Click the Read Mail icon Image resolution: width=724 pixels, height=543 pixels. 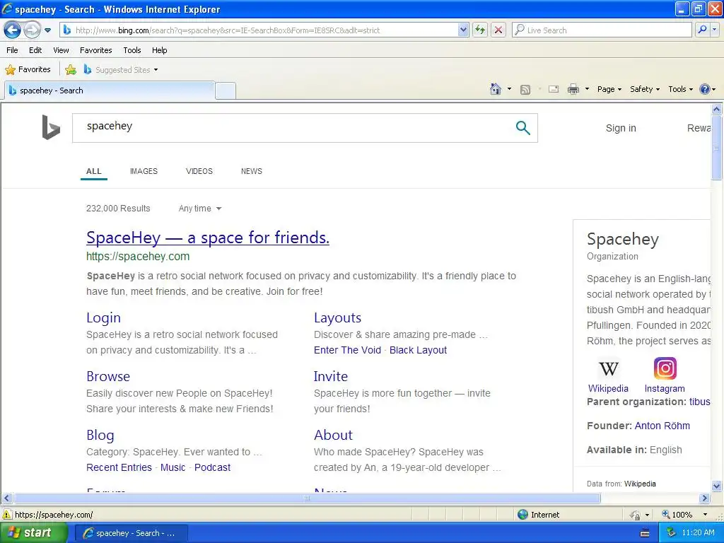(x=554, y=89)
